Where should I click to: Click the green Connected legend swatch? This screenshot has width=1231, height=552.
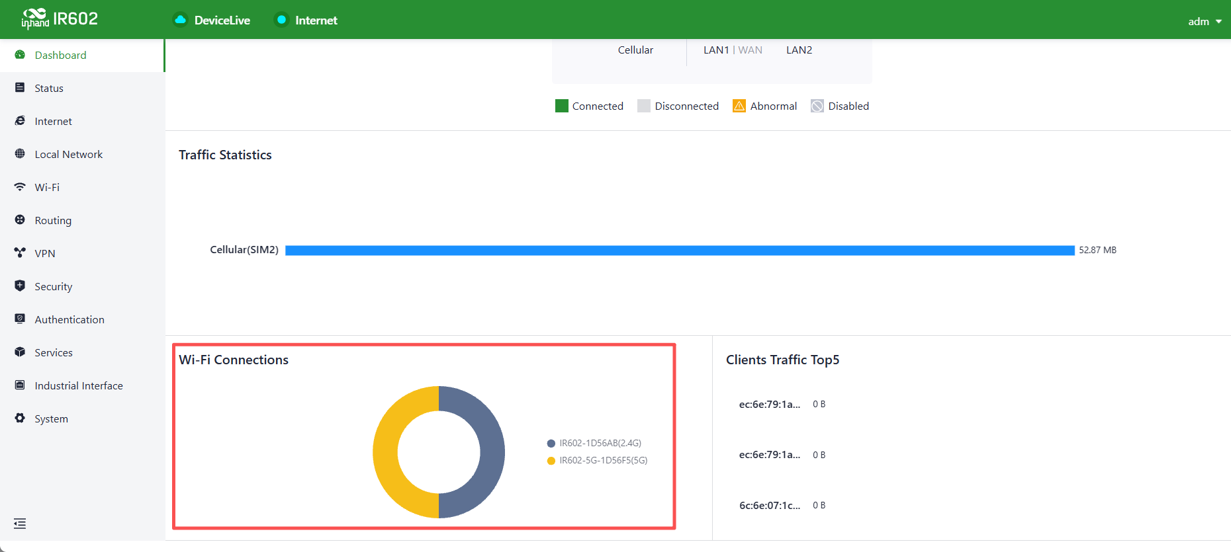point(562,106)
